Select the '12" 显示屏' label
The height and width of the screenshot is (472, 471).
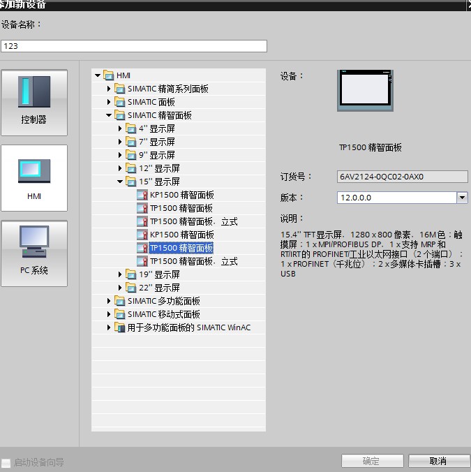click(159, 168)
